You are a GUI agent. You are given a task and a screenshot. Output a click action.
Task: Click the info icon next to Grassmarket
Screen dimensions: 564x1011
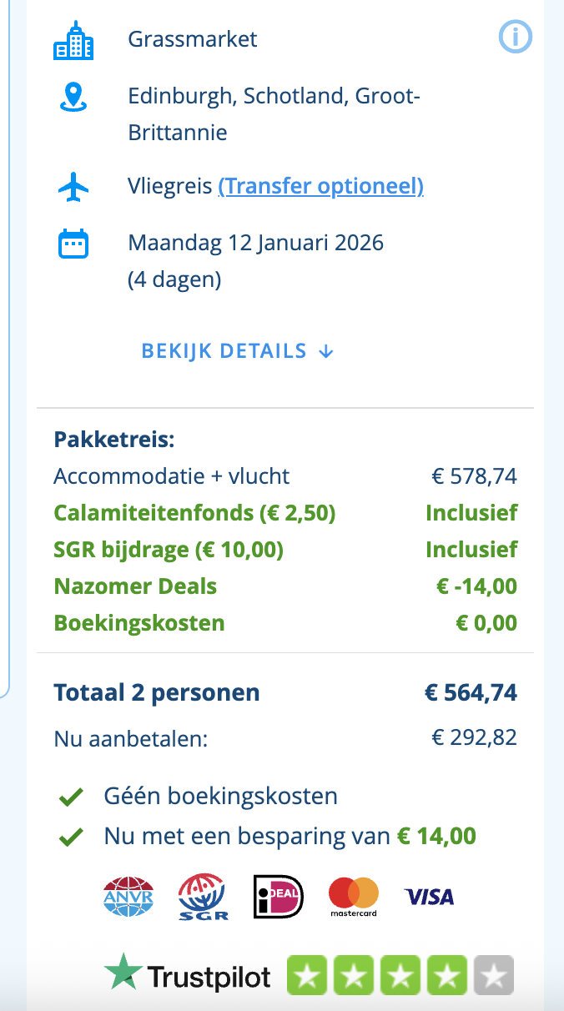[515, 37]
